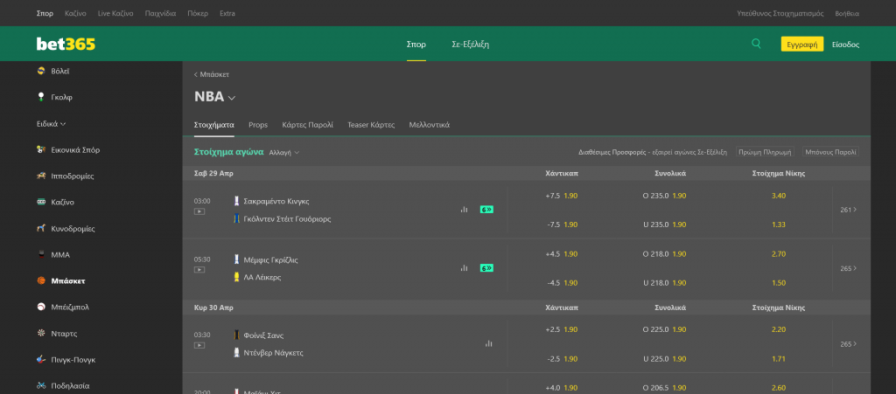Select Σακραμέντο Κινγκς +7.5 handicap odds

pos(562,196)
